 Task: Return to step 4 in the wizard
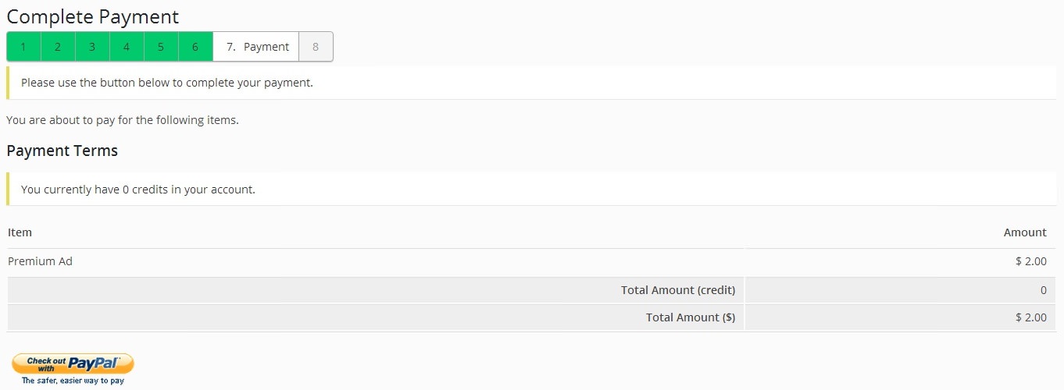[x=127, y=47]
